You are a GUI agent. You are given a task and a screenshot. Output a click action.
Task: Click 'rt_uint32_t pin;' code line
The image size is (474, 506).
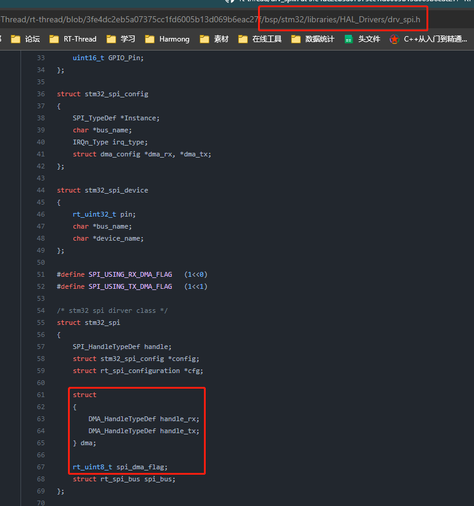104,214
